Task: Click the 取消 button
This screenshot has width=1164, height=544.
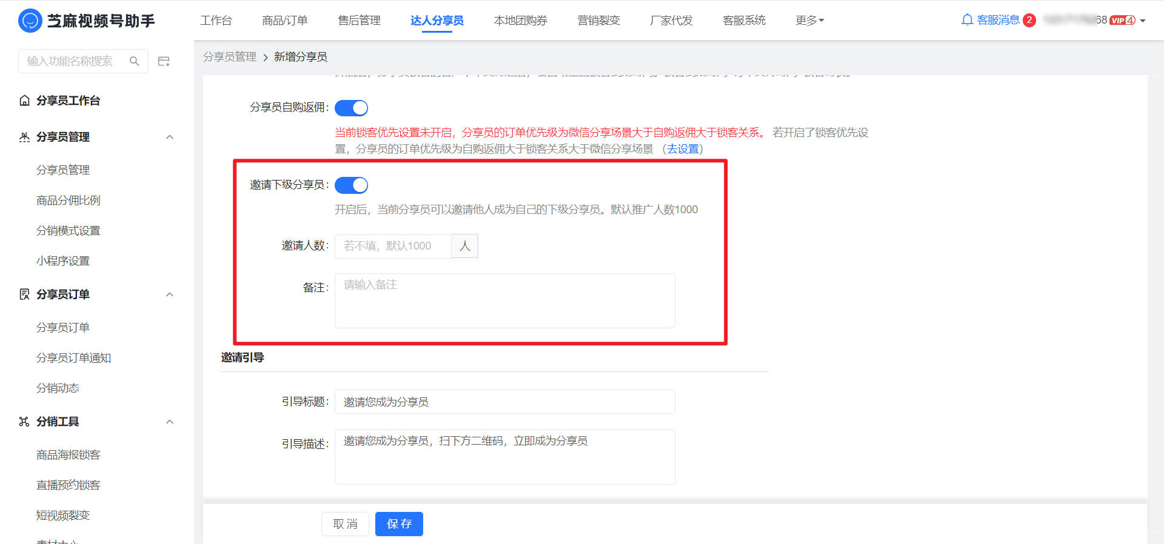Action: tap(345, 524)
